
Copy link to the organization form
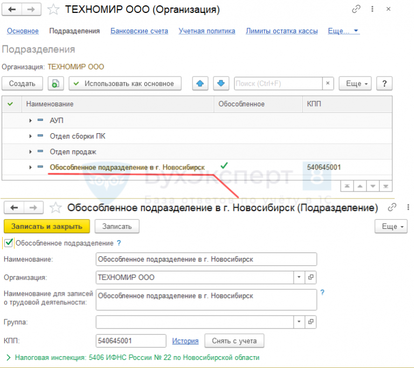tap(356, 9)
